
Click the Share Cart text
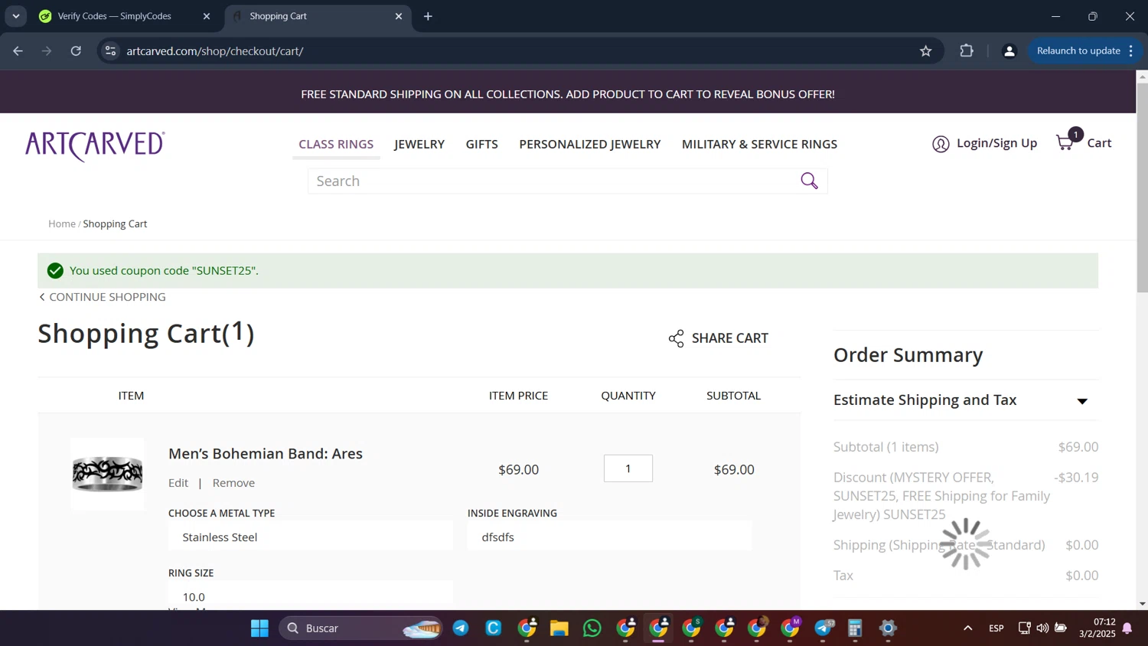(730, 338)
